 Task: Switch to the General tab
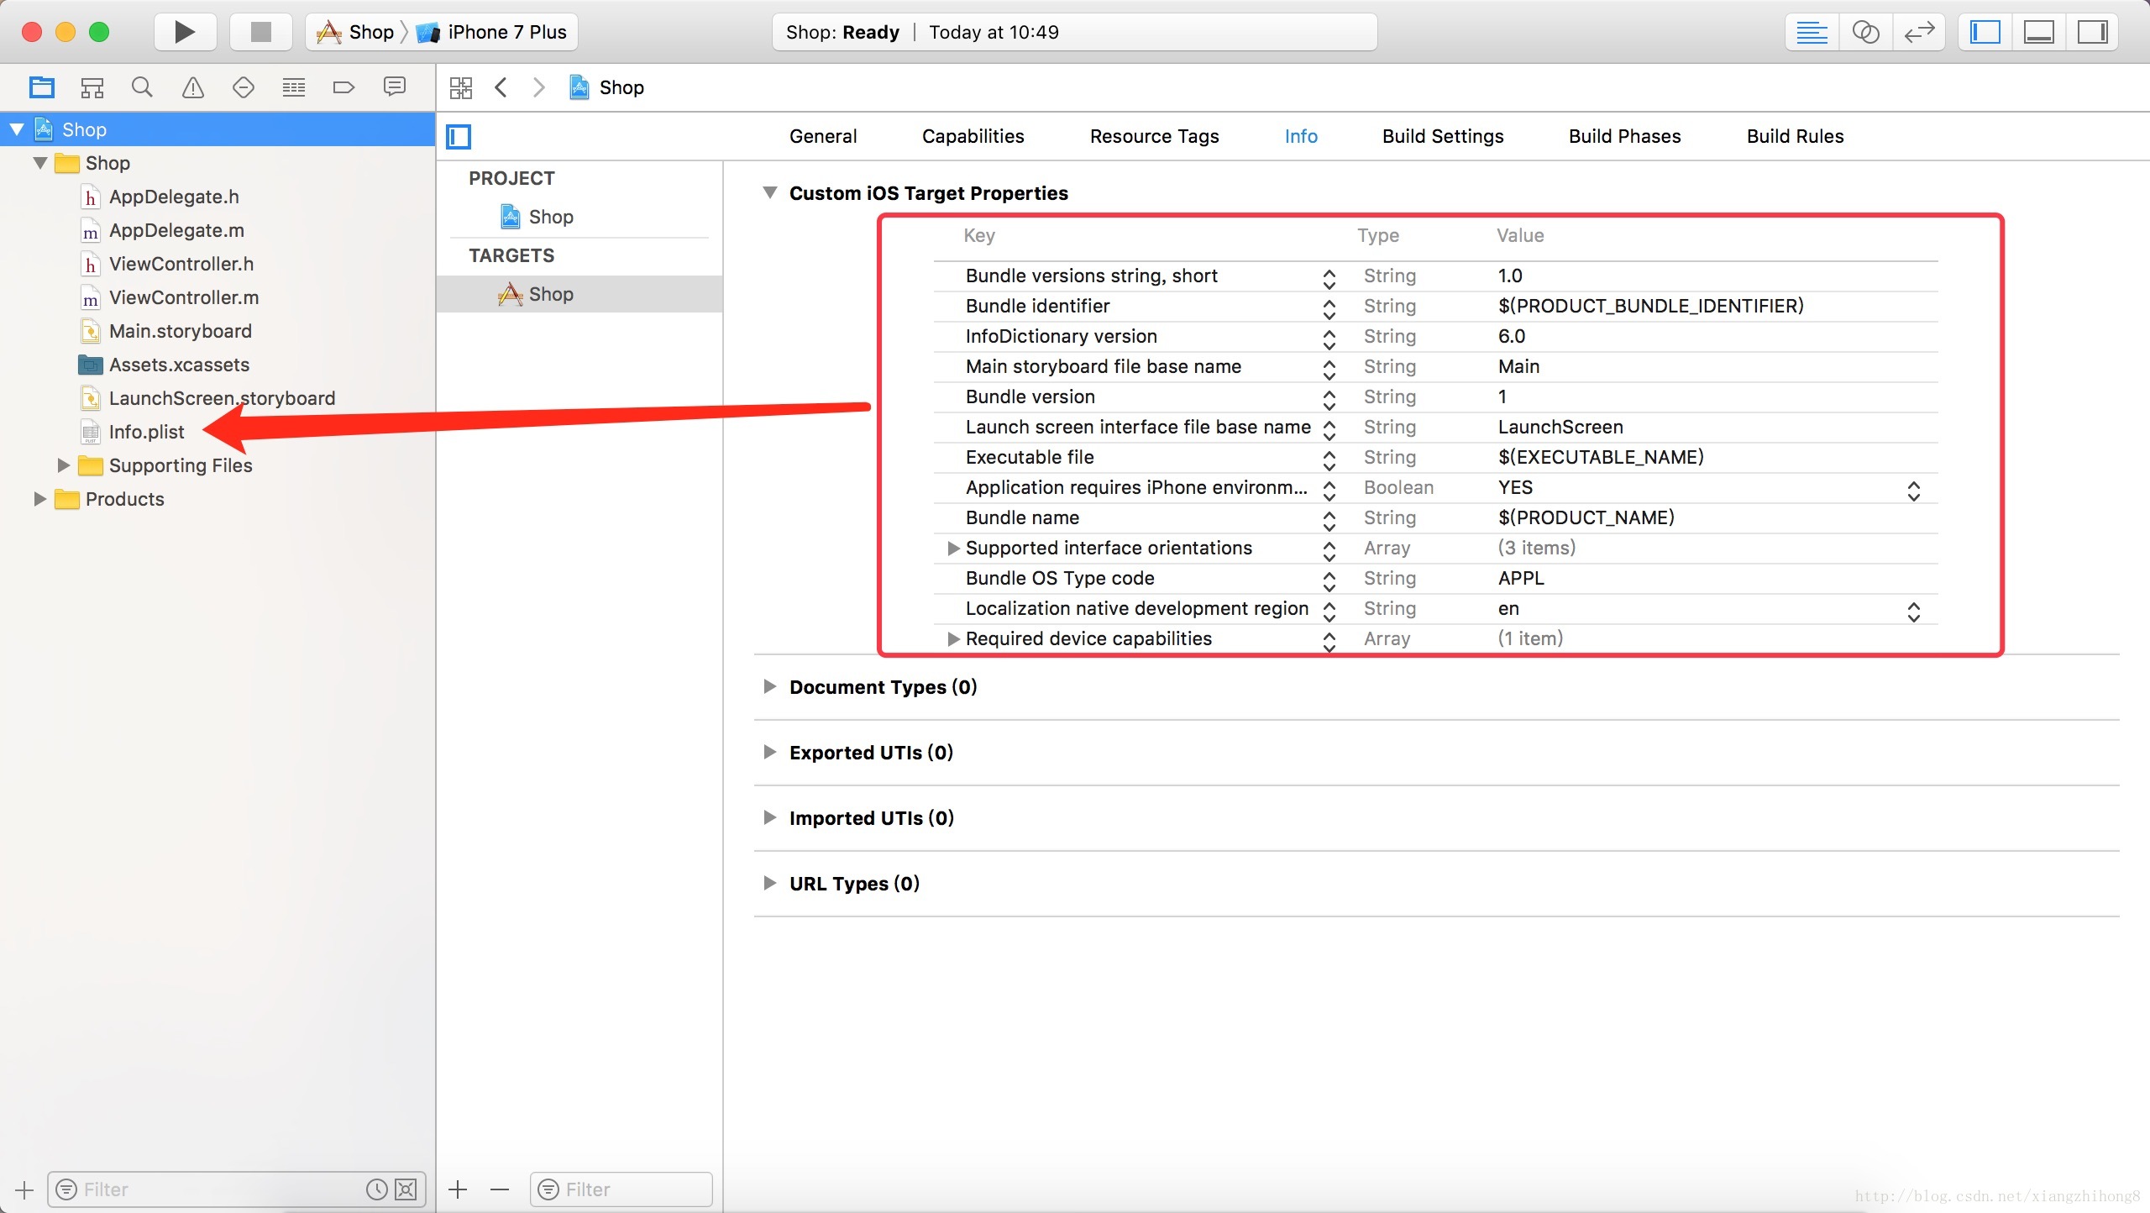[x=823, y=136]
